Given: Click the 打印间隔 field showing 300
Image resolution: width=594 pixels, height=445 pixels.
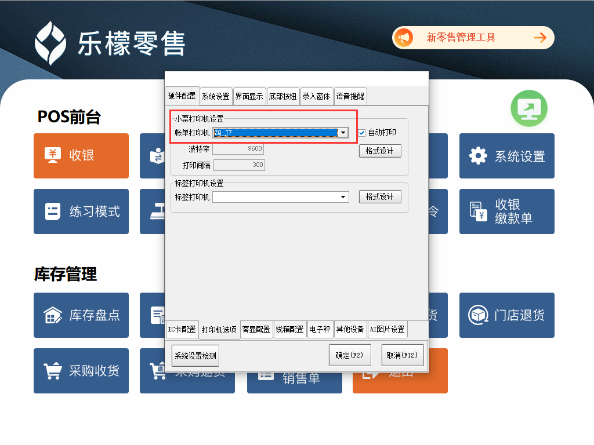Looking at the screenshot, I should (239, 165).
